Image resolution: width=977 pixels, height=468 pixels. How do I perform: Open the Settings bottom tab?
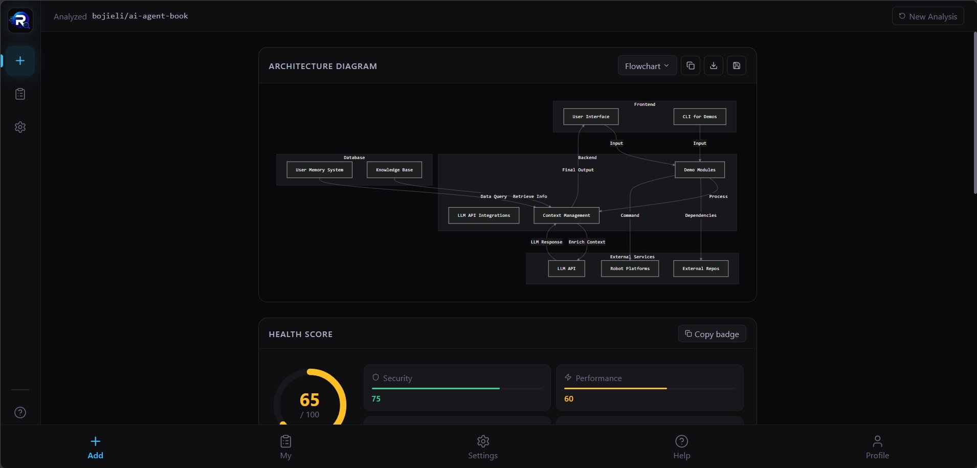[x=483, y=448]
